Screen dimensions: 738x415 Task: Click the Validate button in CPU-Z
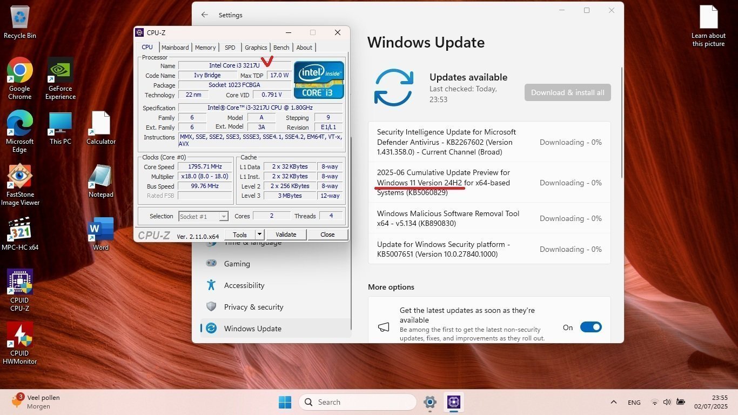pos(286,235)
